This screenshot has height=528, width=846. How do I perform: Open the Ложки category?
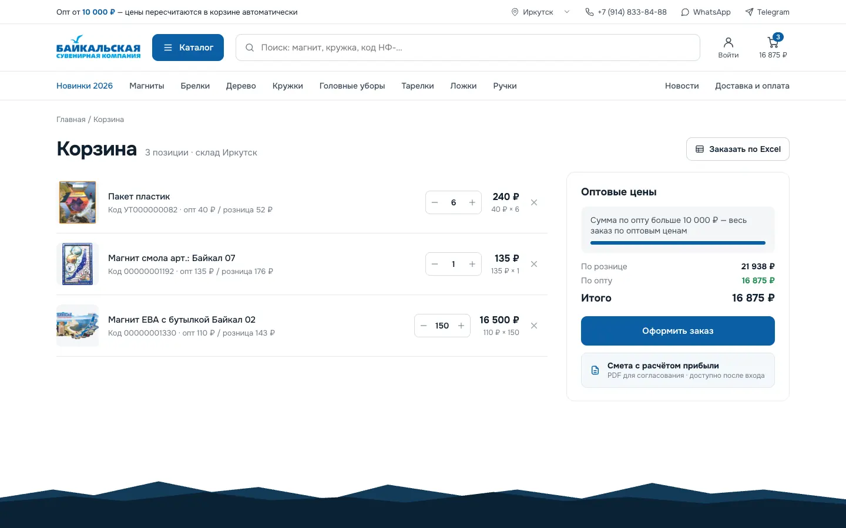point(464,86)
